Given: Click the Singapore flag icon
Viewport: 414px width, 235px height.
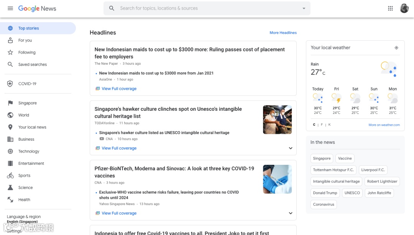Looking at the screenshot, I should (10, 103).
